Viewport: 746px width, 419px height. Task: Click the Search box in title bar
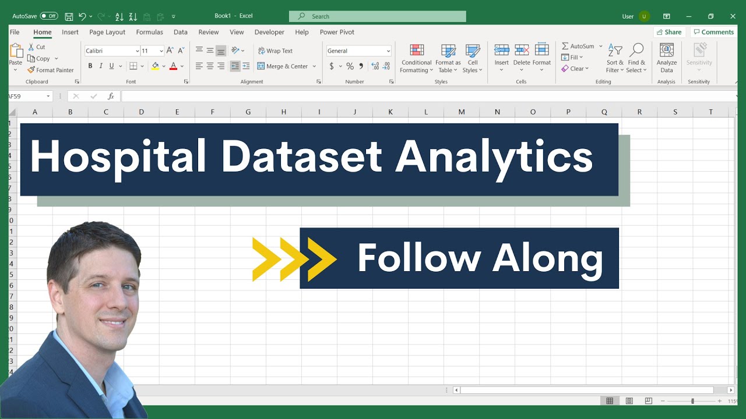click(378, 16)
